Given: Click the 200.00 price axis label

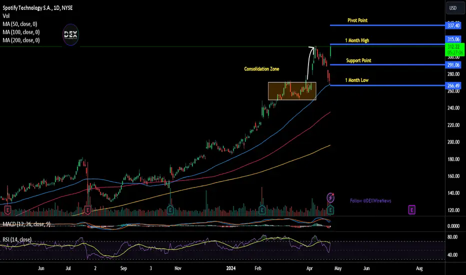Looking at the screenshot, I should 453,142.
